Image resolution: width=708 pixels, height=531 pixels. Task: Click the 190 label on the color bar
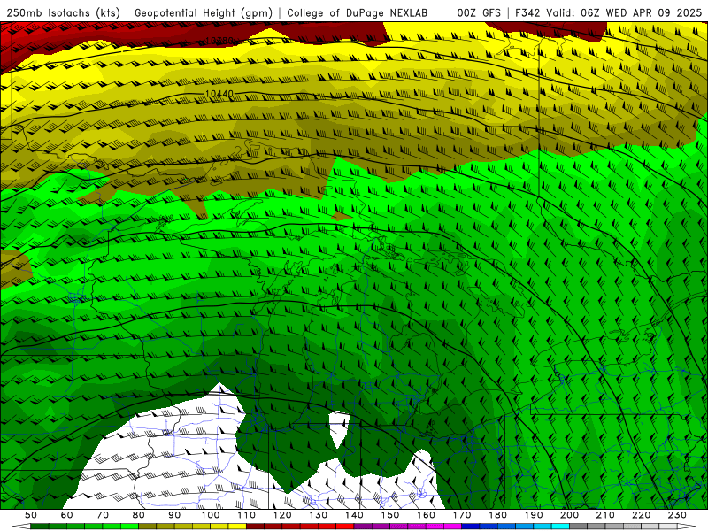pos(534,515)
